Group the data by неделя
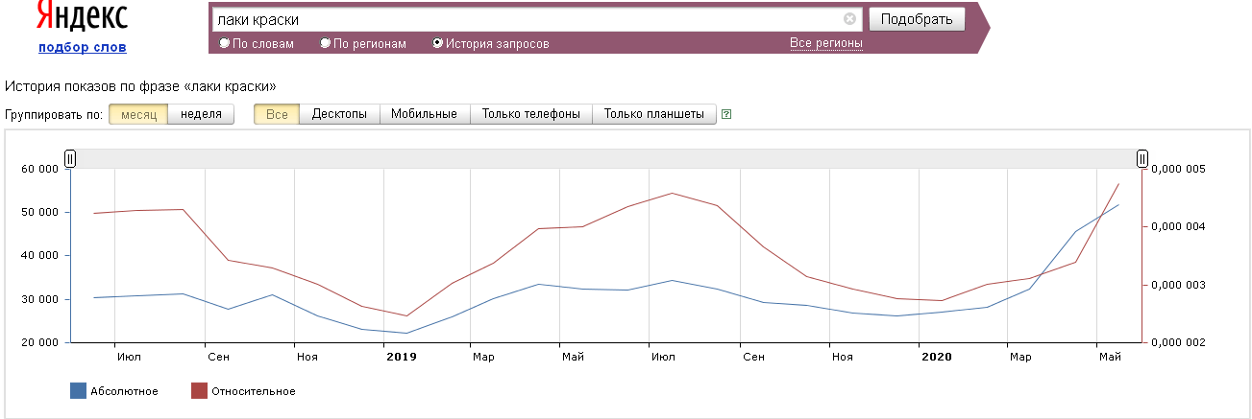1252x419 pixels. point(201,114)
